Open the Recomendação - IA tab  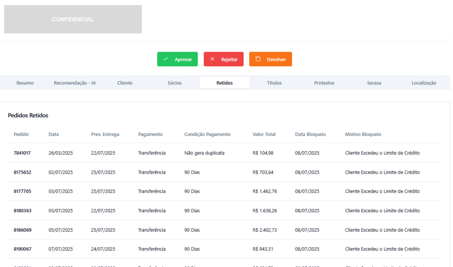[75, 83]
